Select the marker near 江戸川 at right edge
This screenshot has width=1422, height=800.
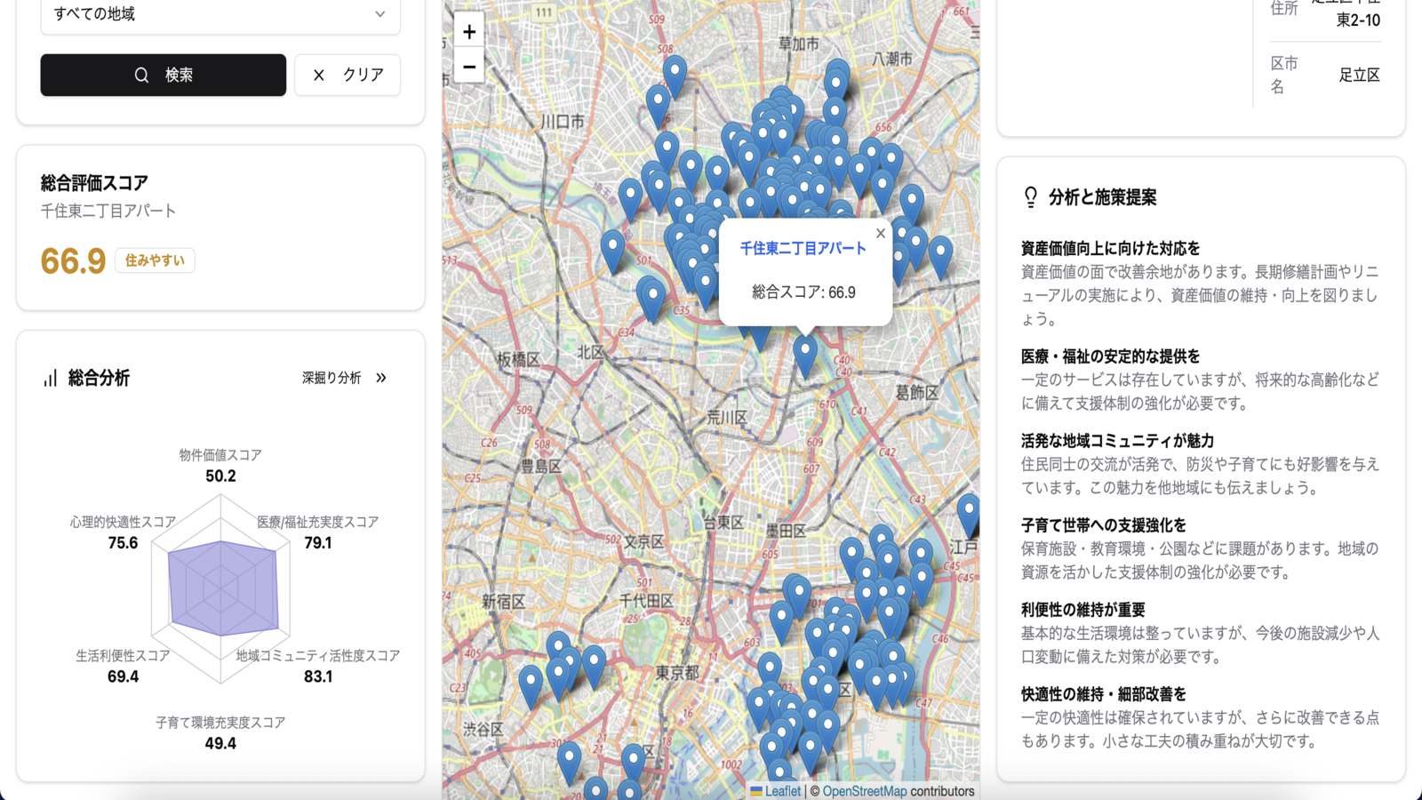coord(970,516)
